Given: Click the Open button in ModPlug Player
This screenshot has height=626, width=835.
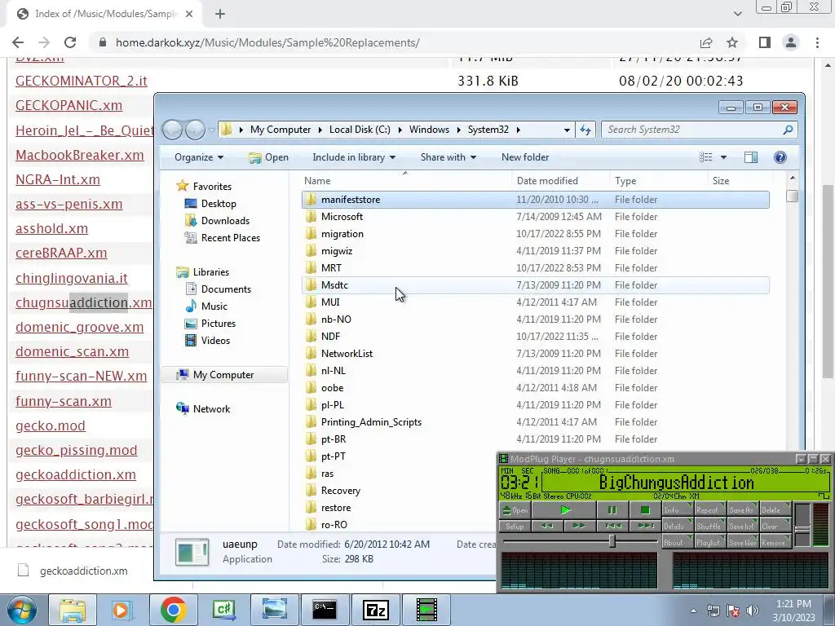Looking at the screenshot, I should click(x=515, y=510).
